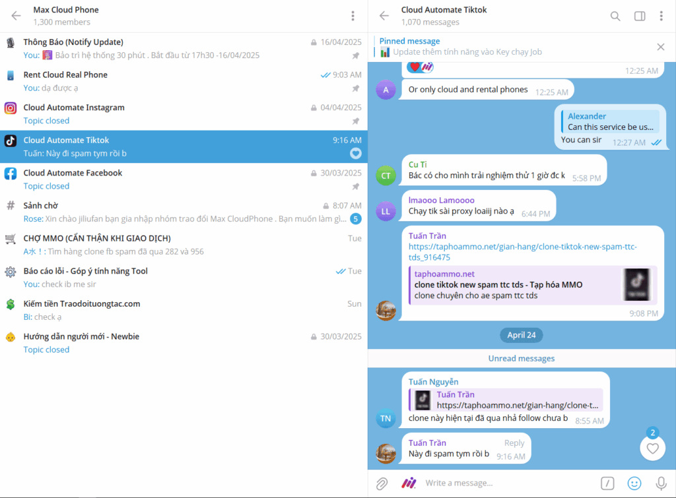This screenshot has width=676, height=498.
Task: Open Rent Cloud Real Phone topic
Action: point(184,81)
